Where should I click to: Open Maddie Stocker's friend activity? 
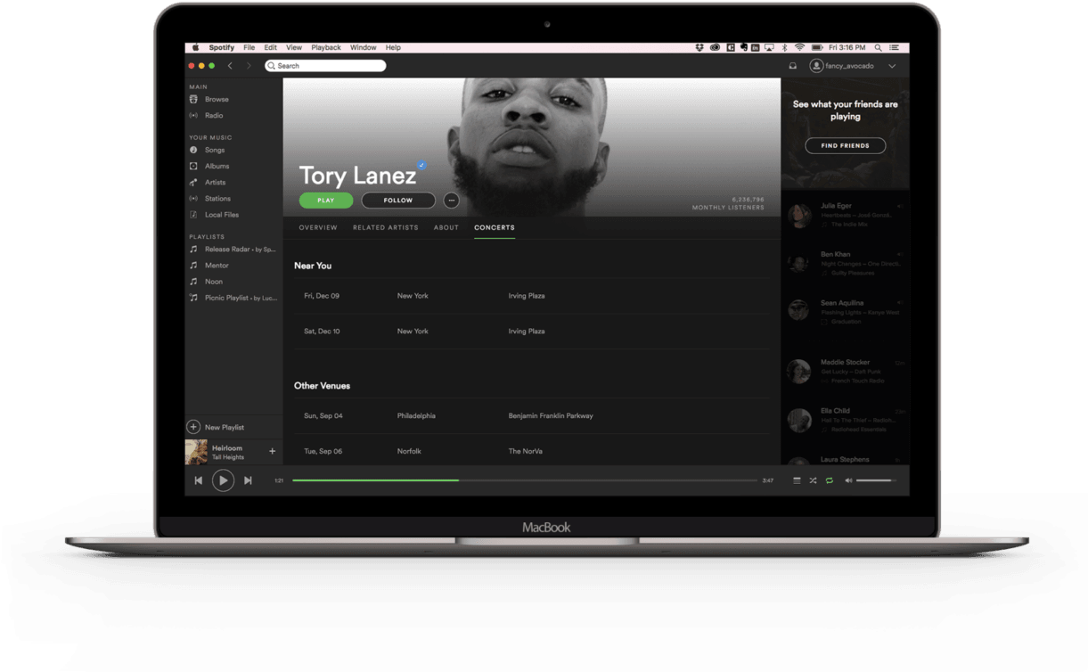point(845,371)
